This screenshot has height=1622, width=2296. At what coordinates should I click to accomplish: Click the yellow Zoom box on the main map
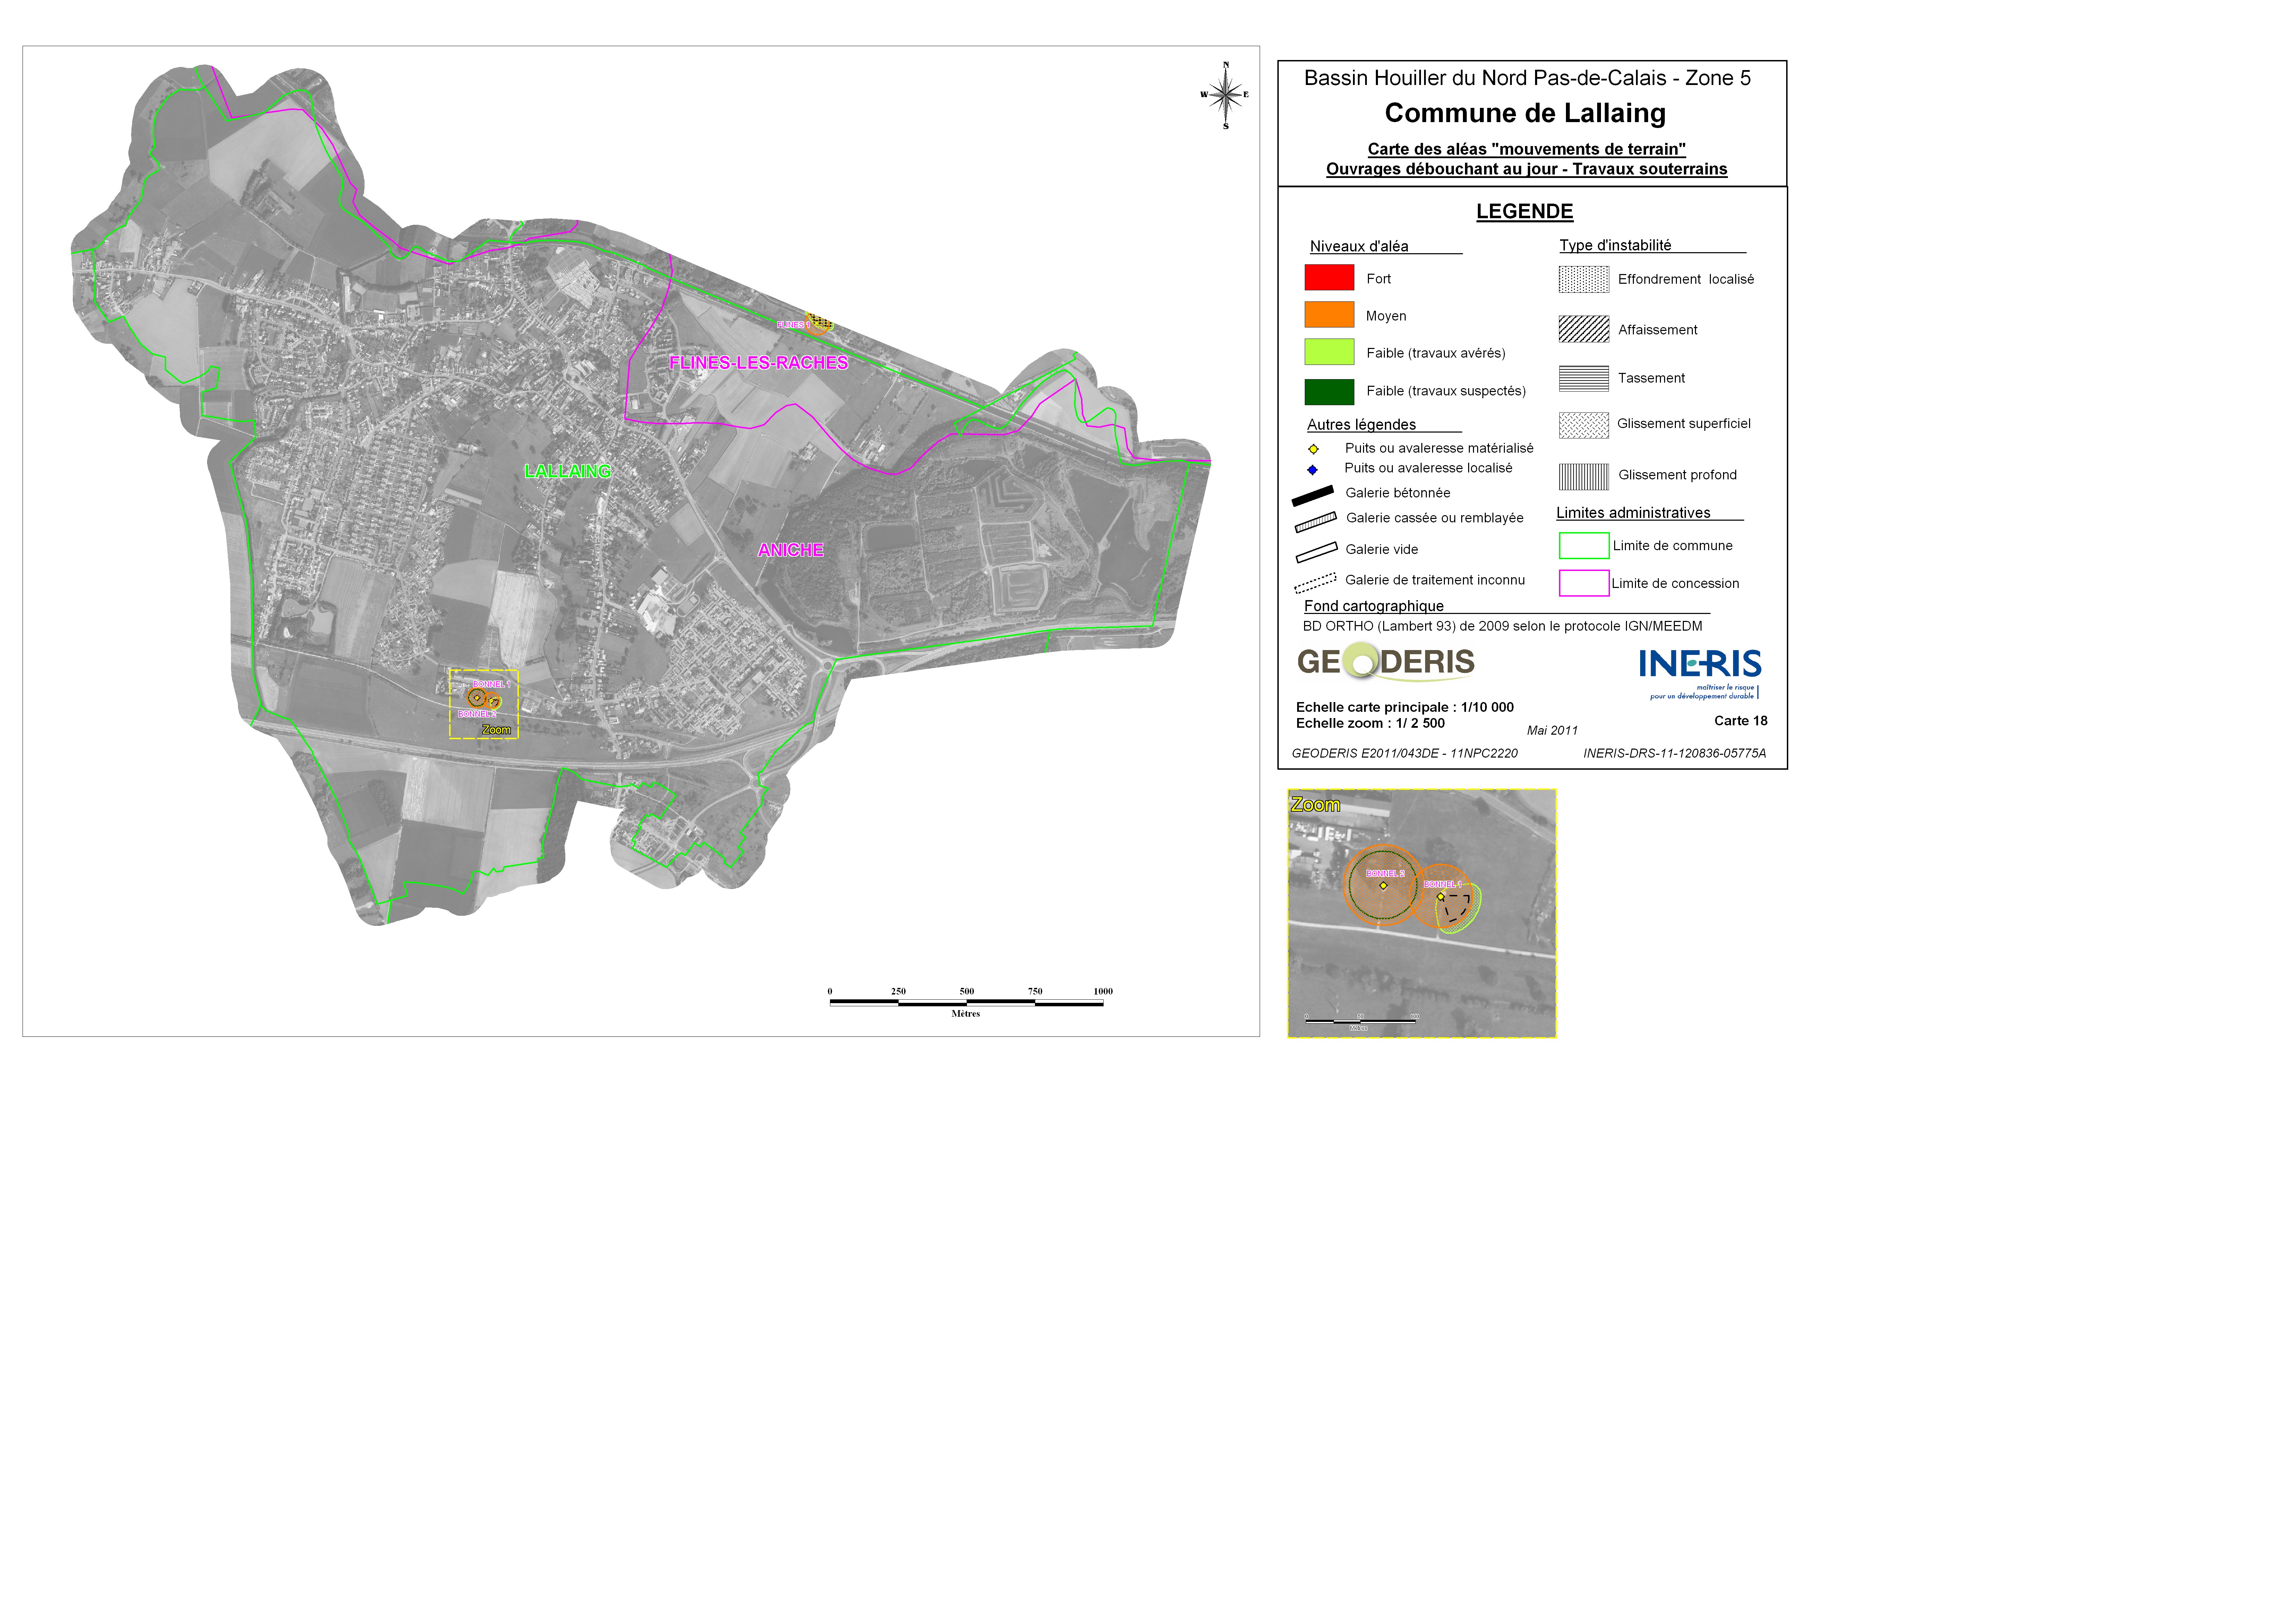pyautogui.click(x=484, y=704)
